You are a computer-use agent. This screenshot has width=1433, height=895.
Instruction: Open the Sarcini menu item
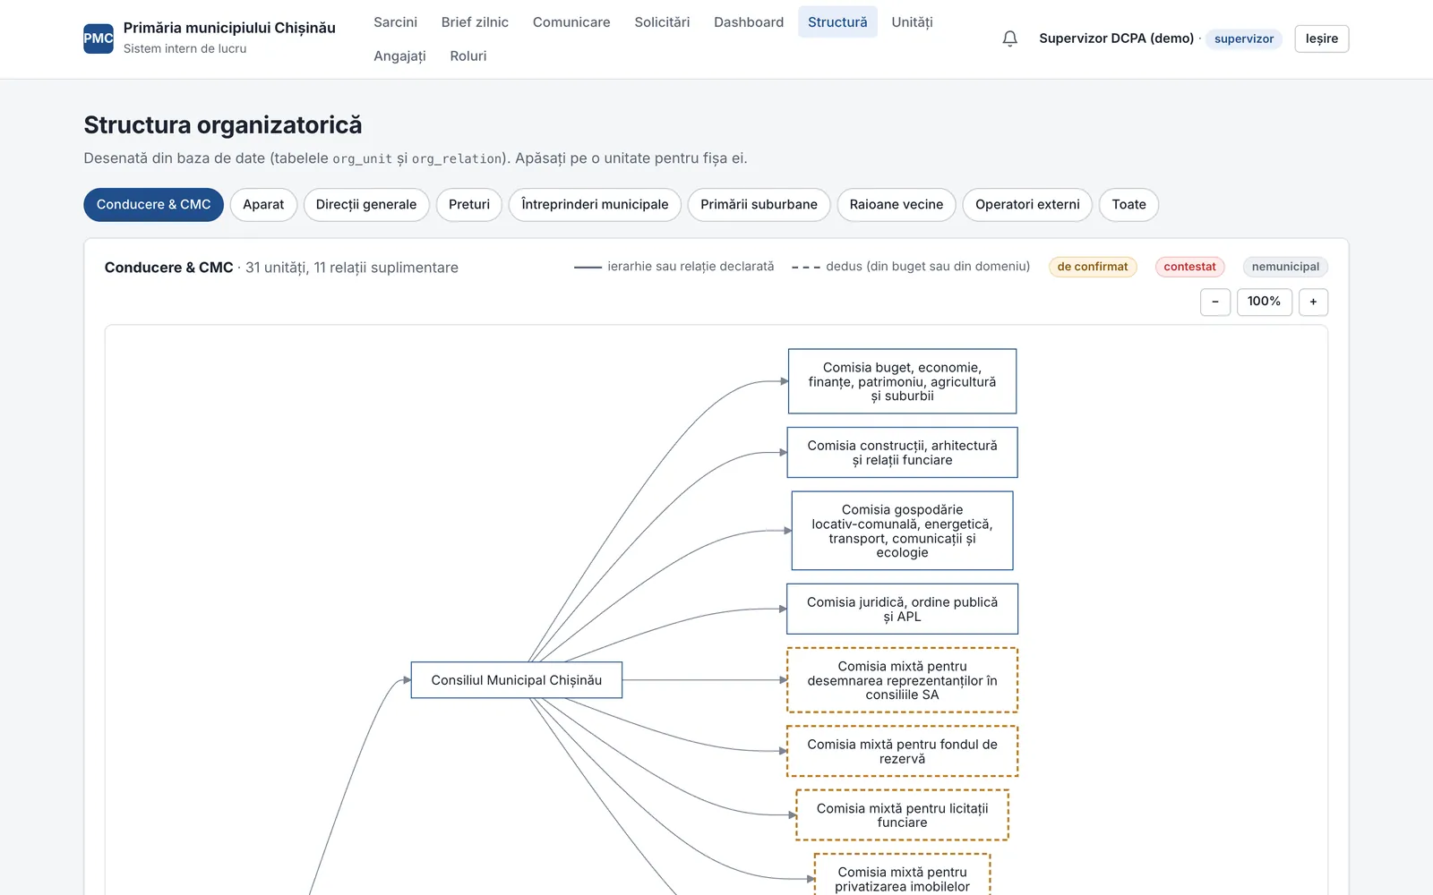tap(395, 22)
